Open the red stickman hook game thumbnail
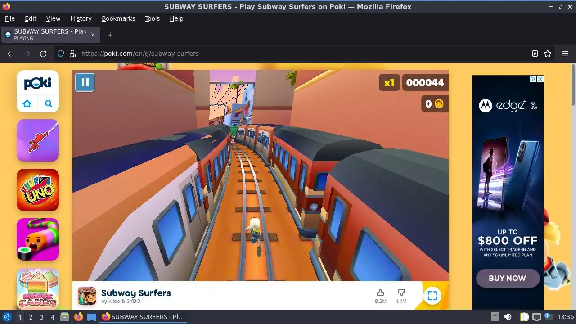This screenshot has width=576, height=324. click(38, 140)
